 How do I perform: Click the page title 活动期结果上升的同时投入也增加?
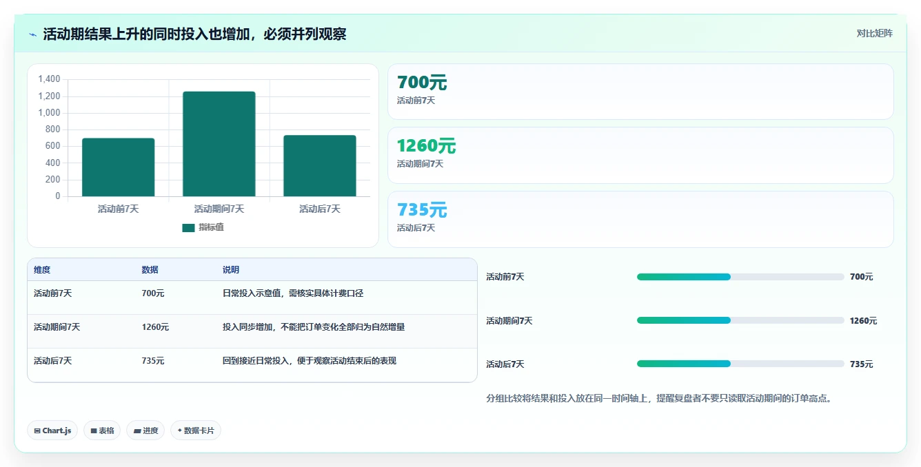[x=194, y=34]
